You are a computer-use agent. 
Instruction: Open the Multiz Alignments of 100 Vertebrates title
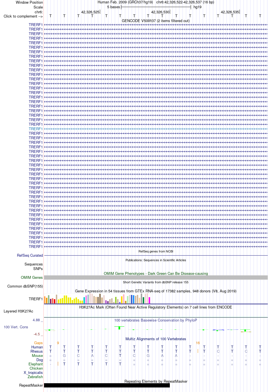[156, 339]
